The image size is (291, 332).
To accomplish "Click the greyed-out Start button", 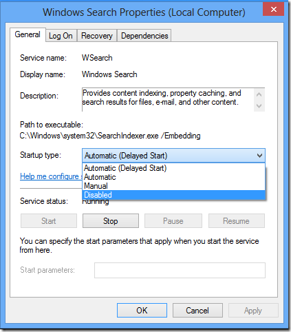I will point(49,221).
